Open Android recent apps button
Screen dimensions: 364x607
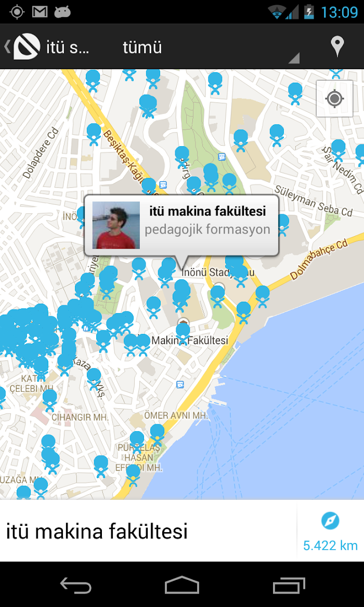coord(289,585)
